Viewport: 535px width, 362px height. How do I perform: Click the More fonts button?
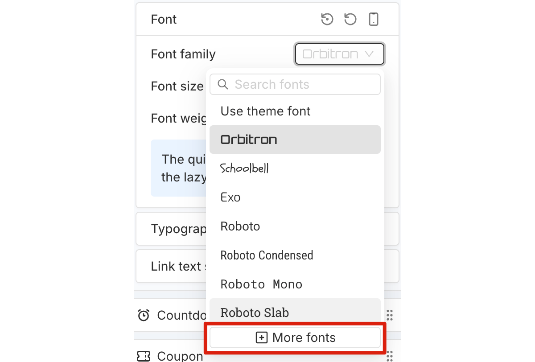[x=295, y=337]
